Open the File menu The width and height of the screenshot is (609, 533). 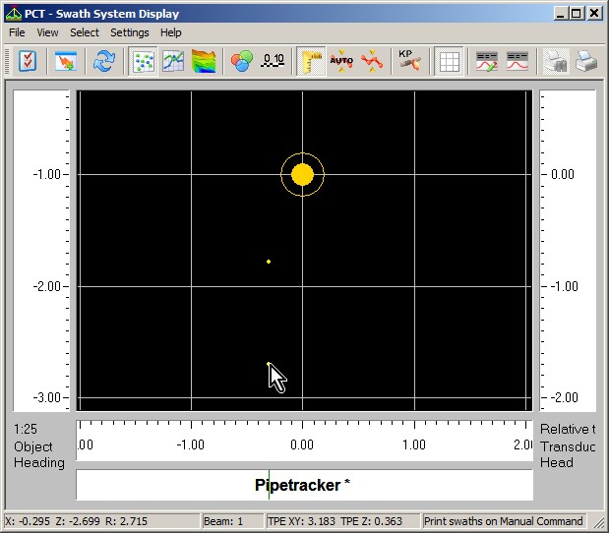17,32
